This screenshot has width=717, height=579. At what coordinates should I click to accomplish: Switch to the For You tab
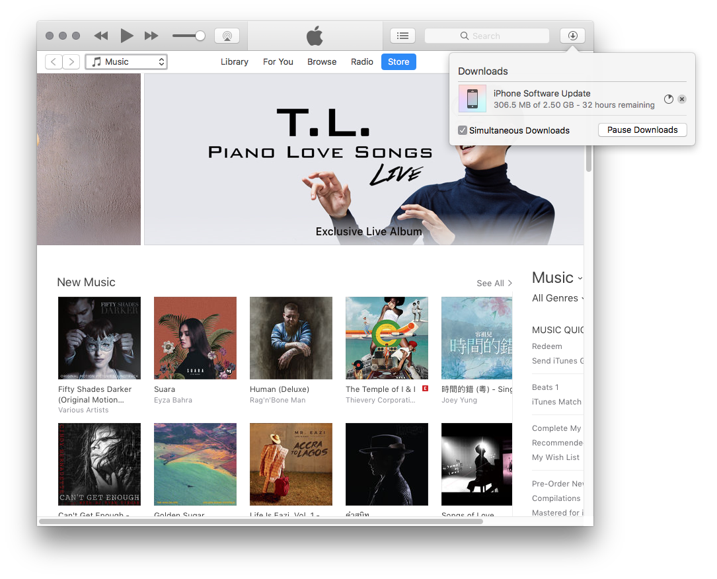tap(278, 61)
